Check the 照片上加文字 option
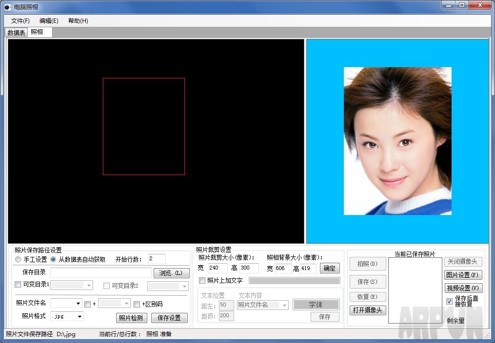This screenshot has height=343, width=495. pos(202,280)
